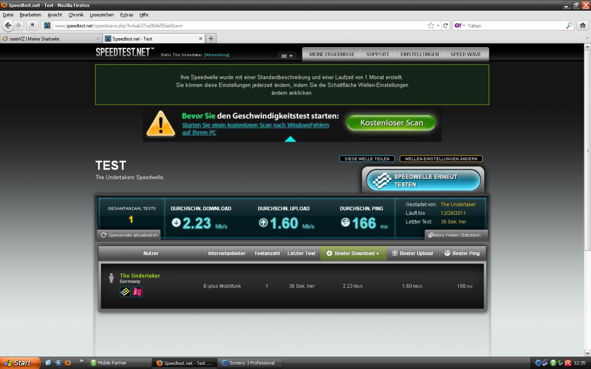The height and width of the screenshot is (369, 591).
Task: Open the Hilfe menu
Action: (x=144, y=15)
